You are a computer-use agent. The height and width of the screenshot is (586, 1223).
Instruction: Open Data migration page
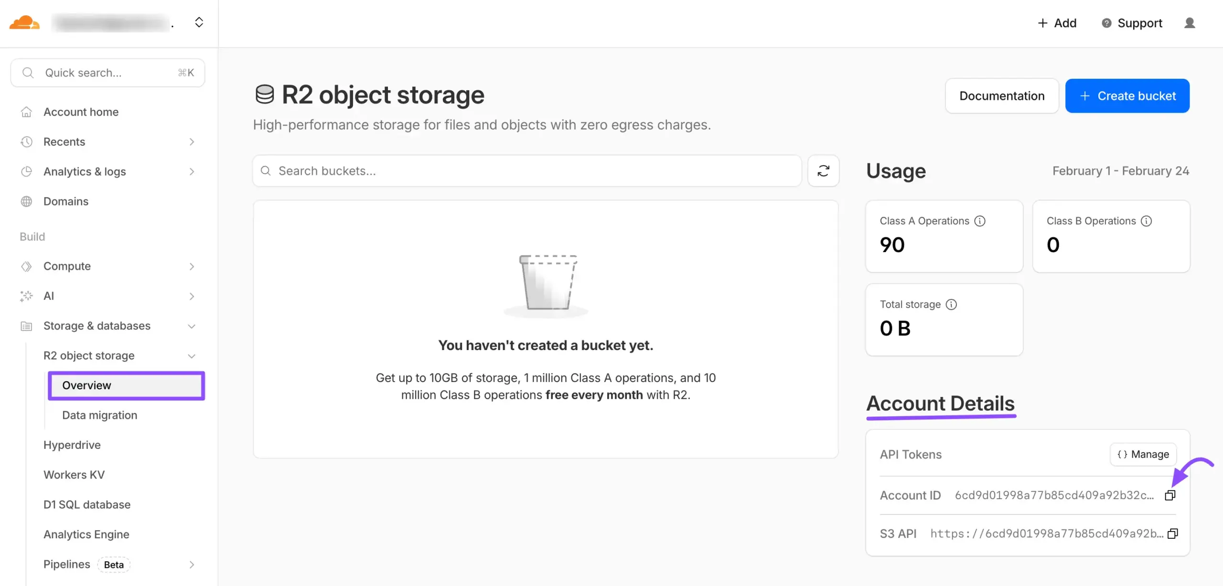pyautogui.click(x=99, y=415)
